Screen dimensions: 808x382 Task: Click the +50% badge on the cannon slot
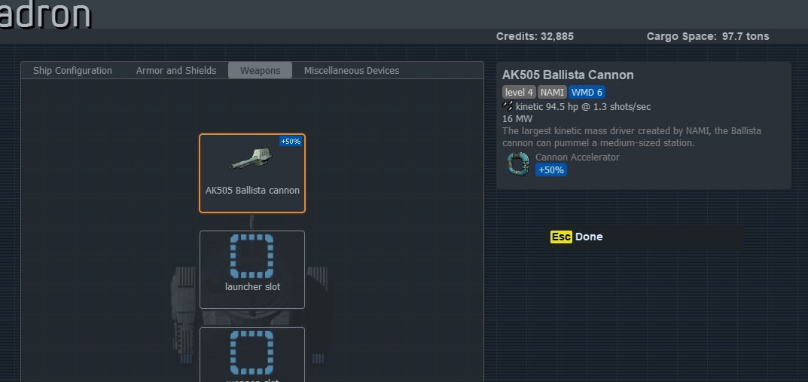(291, 142)
